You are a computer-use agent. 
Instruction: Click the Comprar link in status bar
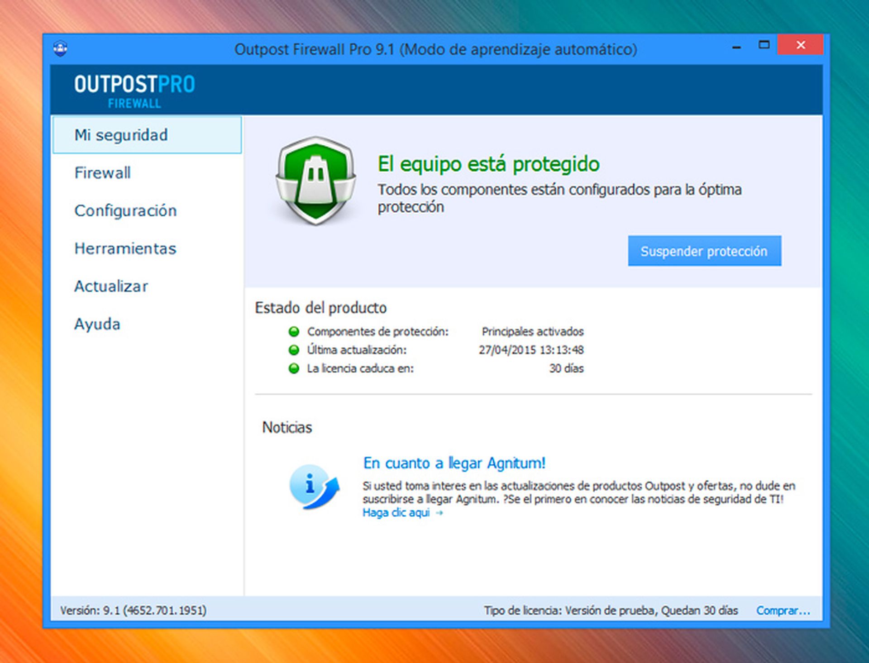(x=784, y=610)
